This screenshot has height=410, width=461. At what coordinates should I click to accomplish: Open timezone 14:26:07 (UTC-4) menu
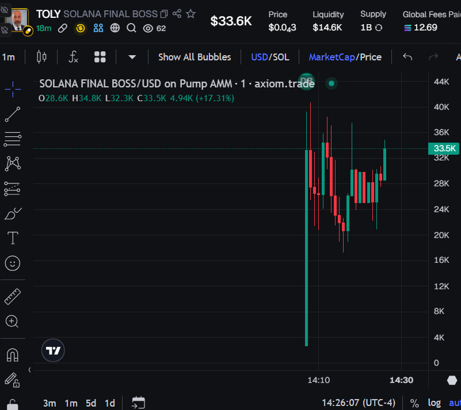[359, 403]
